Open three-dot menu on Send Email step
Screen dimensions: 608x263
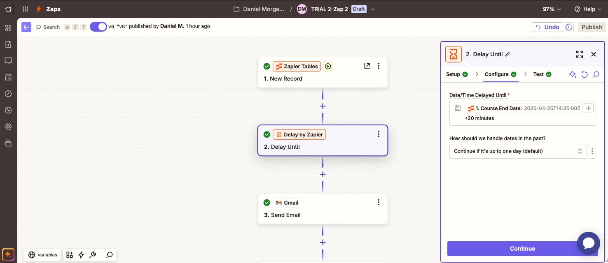pyautogui.click(x=379, y=202)
